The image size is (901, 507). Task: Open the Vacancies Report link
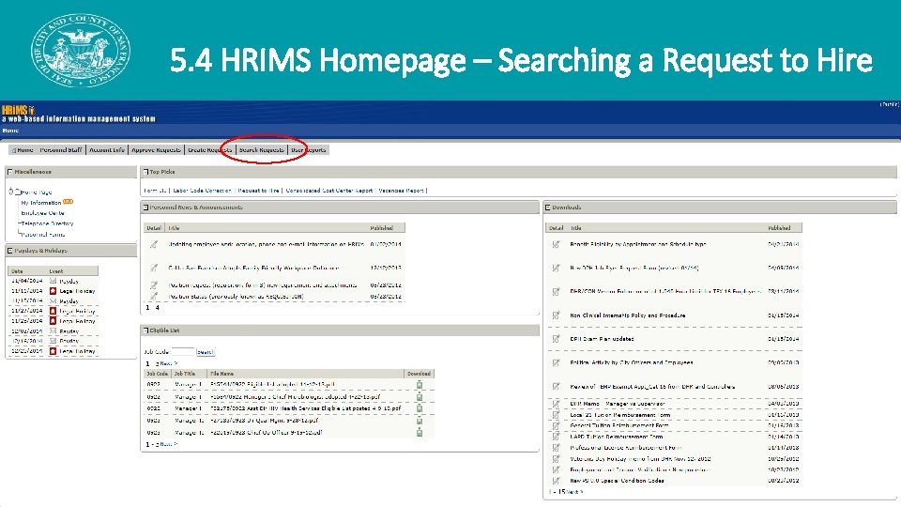(x=401, y=191)
